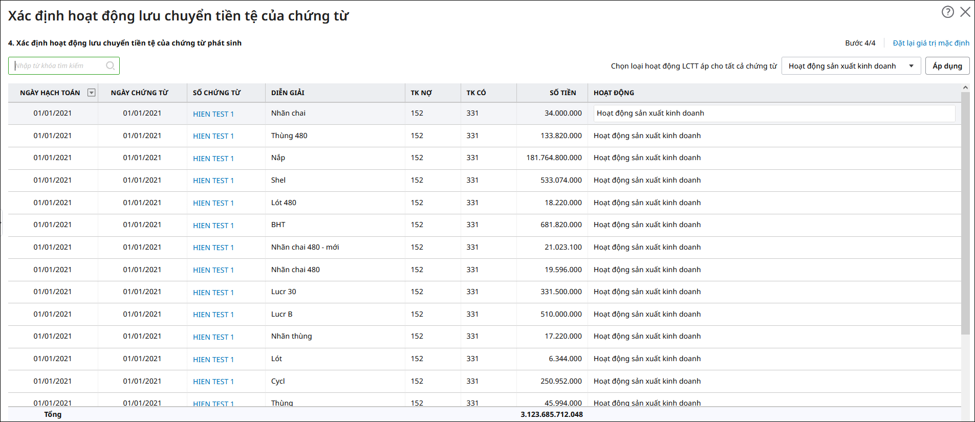This screenshot has height=422, width=975.
Task: Open the help question mark icon
Action: coord(947,12)
